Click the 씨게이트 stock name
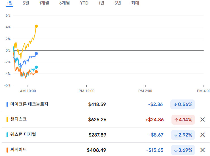Viewport: 210px width, 156px height. (x=18, y=150)
